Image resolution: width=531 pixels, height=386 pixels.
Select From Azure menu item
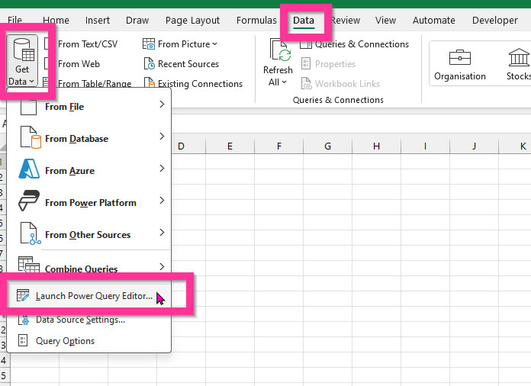[x=89, y=170]
